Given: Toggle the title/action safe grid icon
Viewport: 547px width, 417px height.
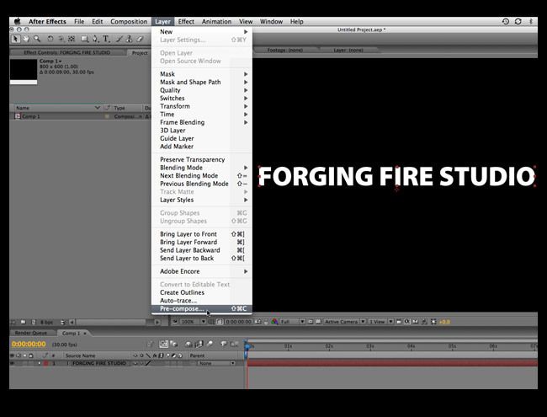Looking at the screenshot, I should tap(211, 322).
